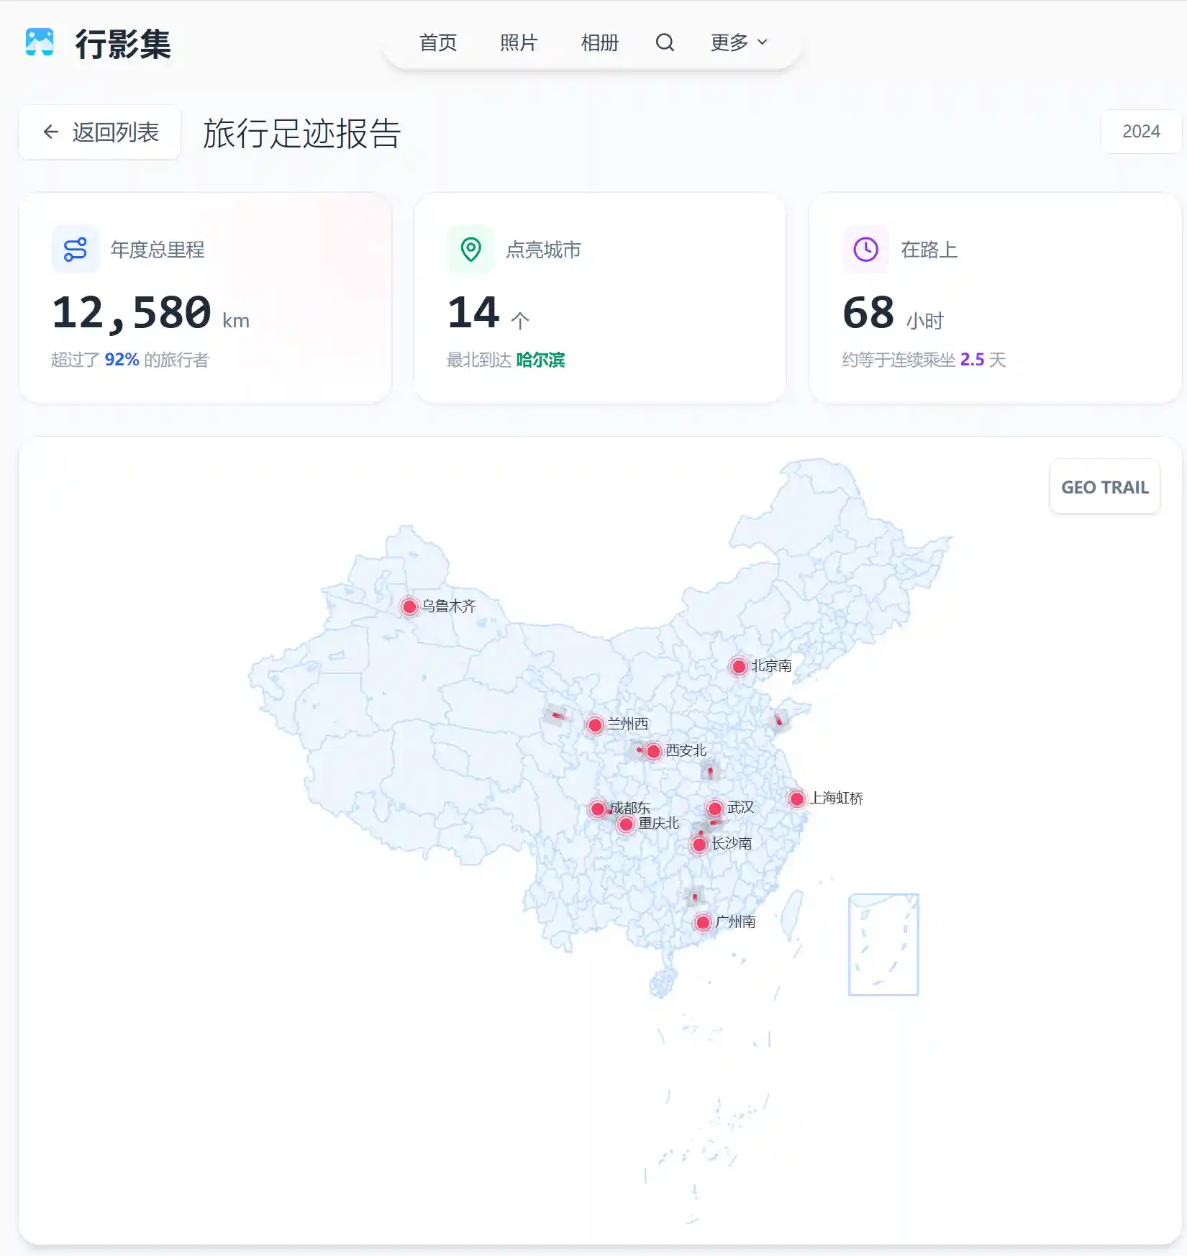Select the 重庆北 map marker

[626, 824]
